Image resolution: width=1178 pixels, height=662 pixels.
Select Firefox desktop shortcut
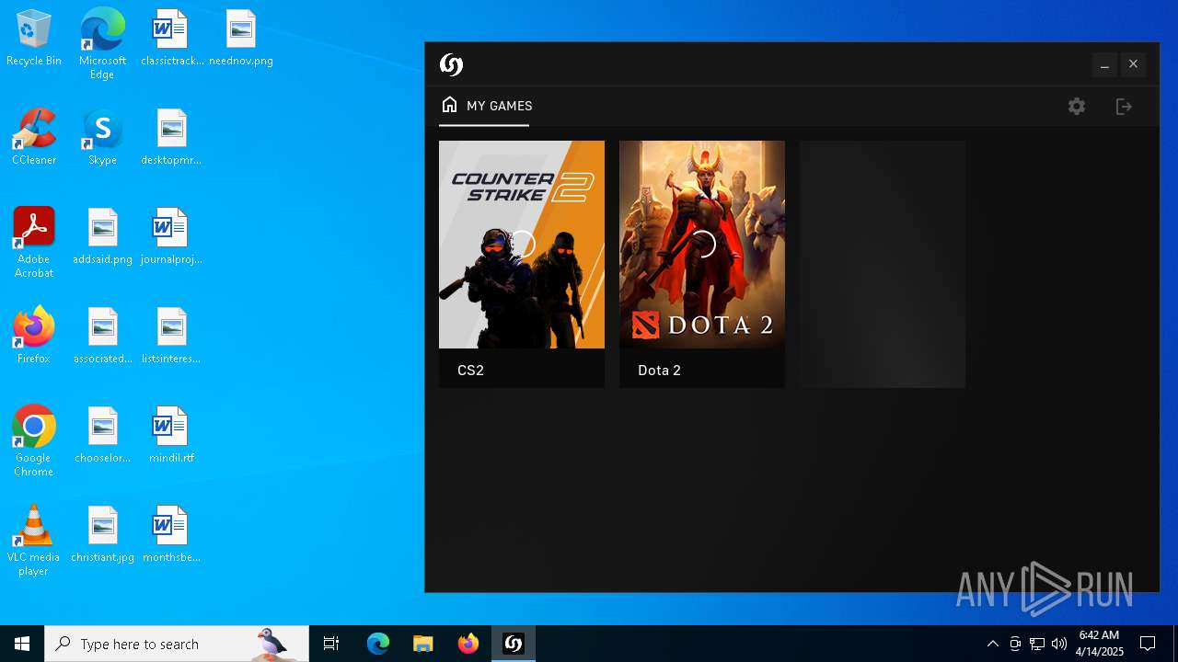tap(34, 337)
